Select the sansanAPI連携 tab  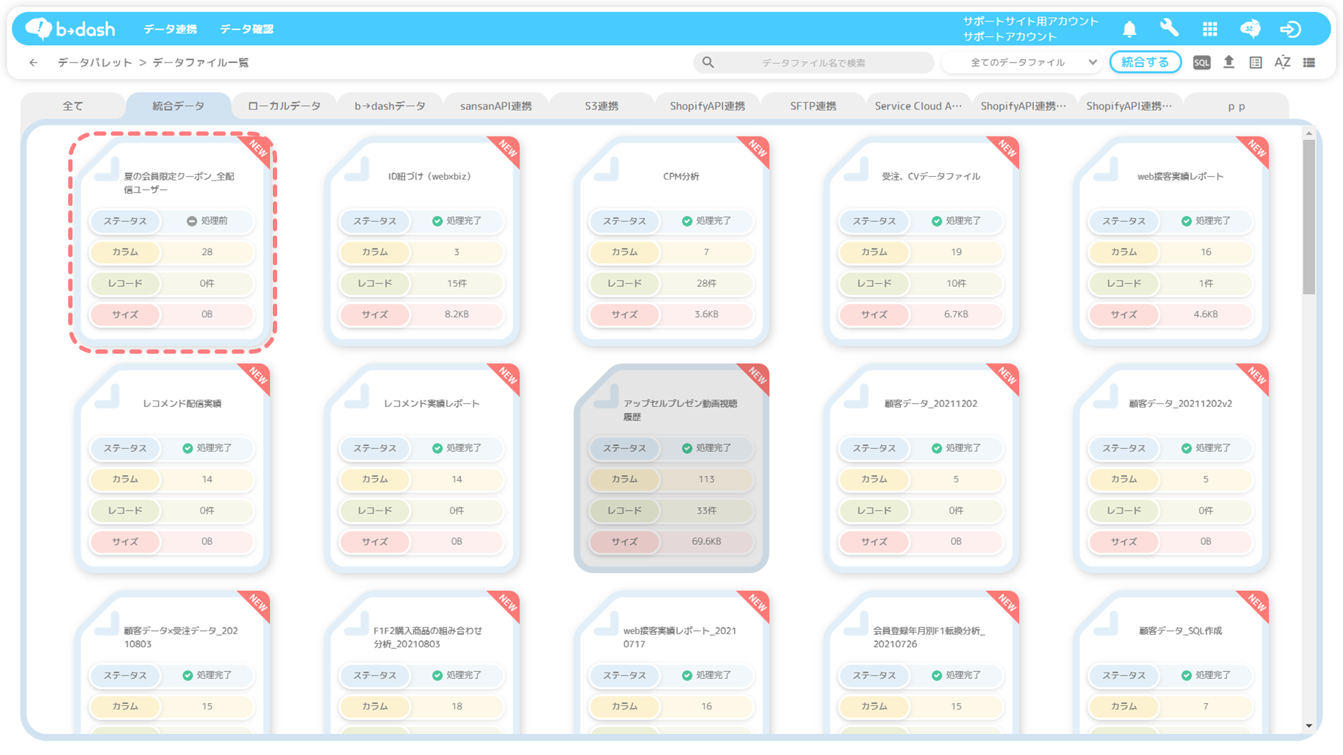[496, 106]
